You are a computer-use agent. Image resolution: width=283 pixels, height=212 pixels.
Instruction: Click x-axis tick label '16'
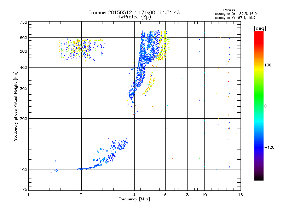(x=241, y=195)
